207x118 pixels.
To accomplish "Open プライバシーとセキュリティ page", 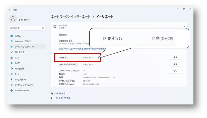I will 27,85.
